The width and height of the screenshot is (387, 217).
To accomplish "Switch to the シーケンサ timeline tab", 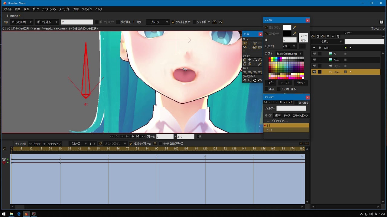I will pyautogui.click(x=35, y=144).
